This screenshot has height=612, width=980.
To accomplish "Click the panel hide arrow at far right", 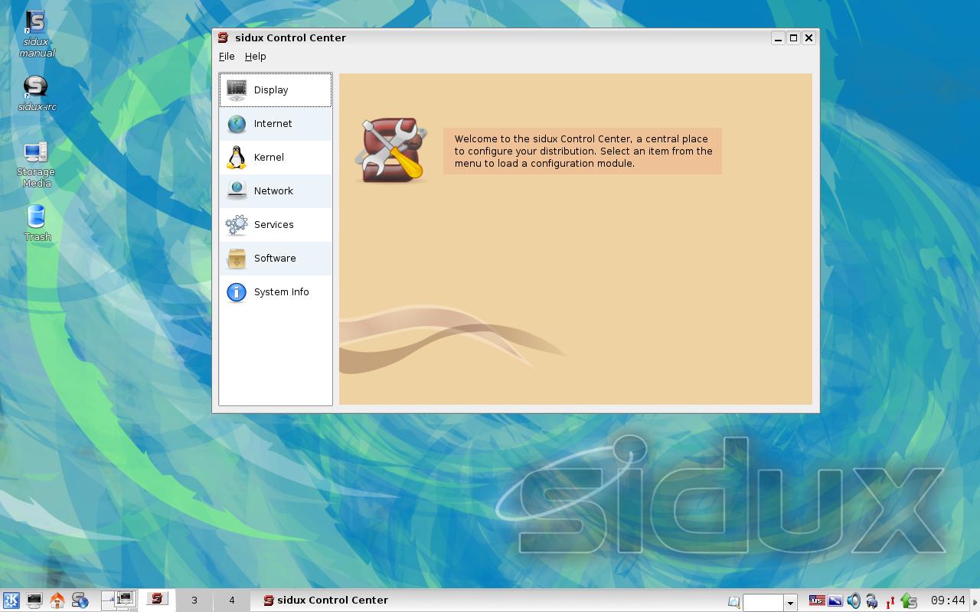I will 975,601.
